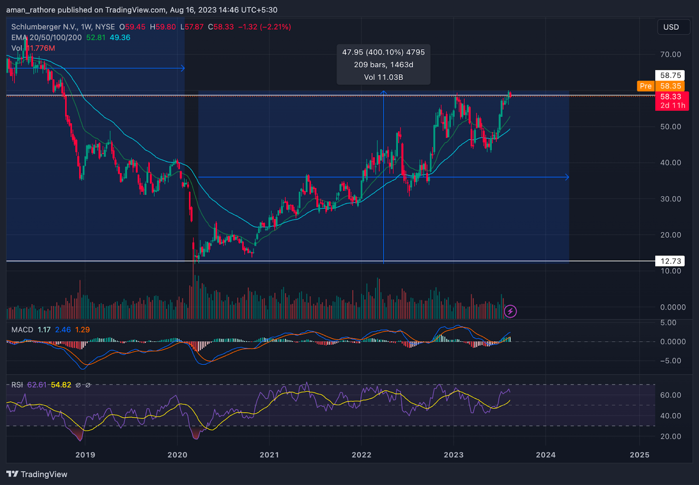
Task: Click the purple lightning bolt event icon
Action: coord(510,311)
